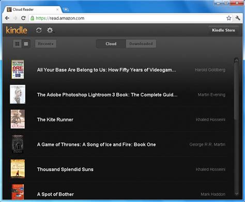Open the Recent sort dropdown

pos(45,44)
